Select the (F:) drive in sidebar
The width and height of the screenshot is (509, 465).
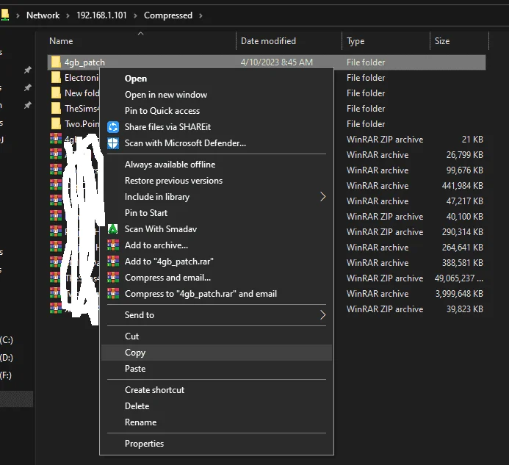(6, 375)
